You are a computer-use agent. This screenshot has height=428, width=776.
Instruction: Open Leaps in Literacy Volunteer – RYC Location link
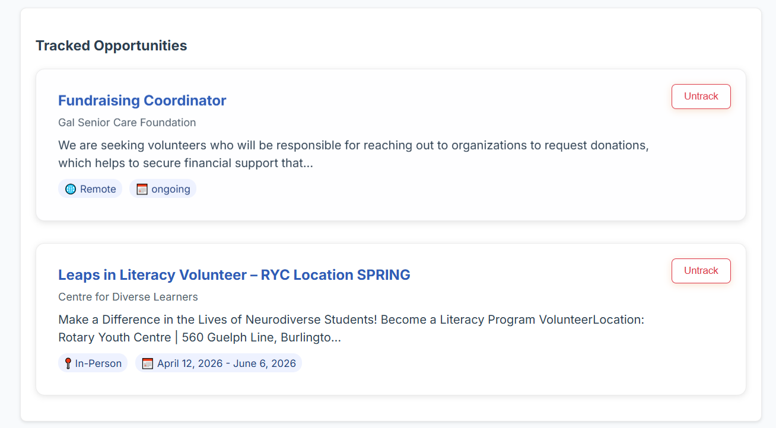(x=234, y=275)
